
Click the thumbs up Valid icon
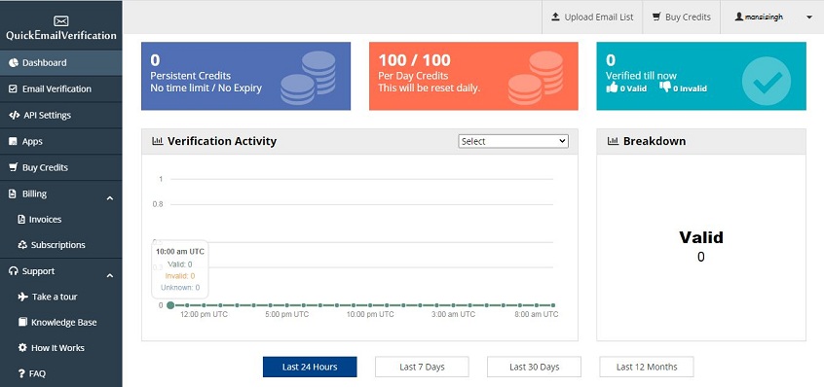(612, 88)
